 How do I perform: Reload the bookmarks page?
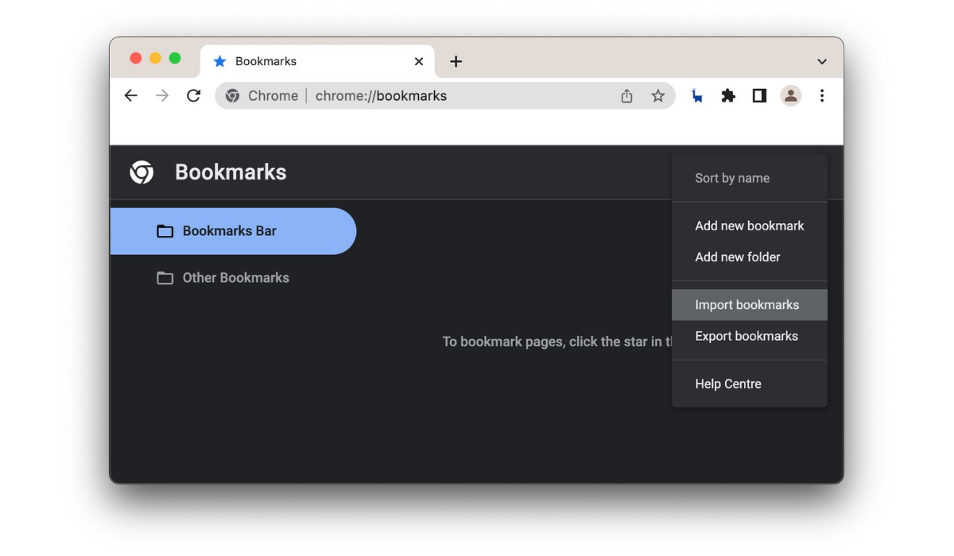[x=193, y=96]
